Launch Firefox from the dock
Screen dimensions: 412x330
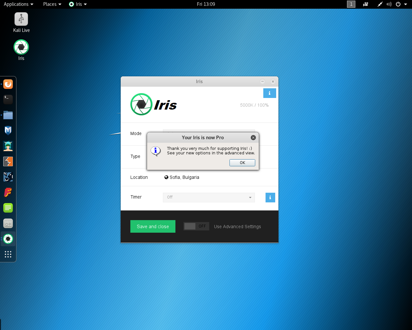pyautogui.click(x=8, y=84)
